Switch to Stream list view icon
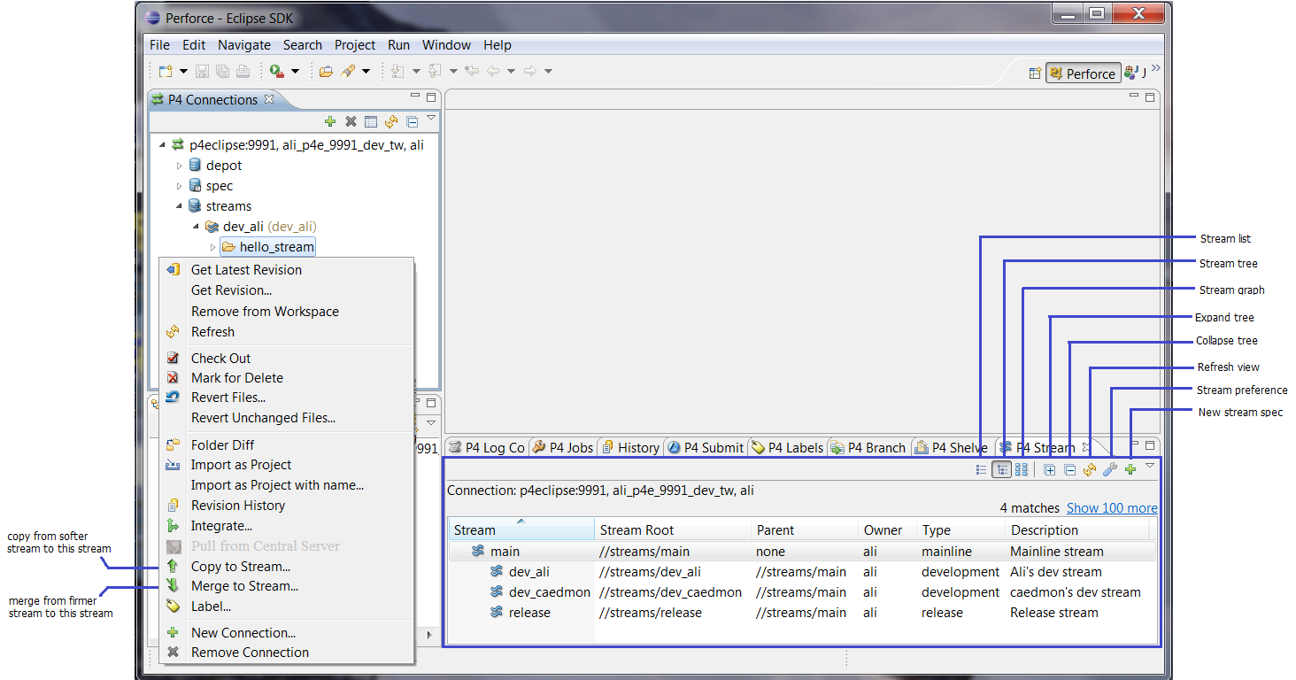The height and width of the screenshot is (680, 1296). 981,470
